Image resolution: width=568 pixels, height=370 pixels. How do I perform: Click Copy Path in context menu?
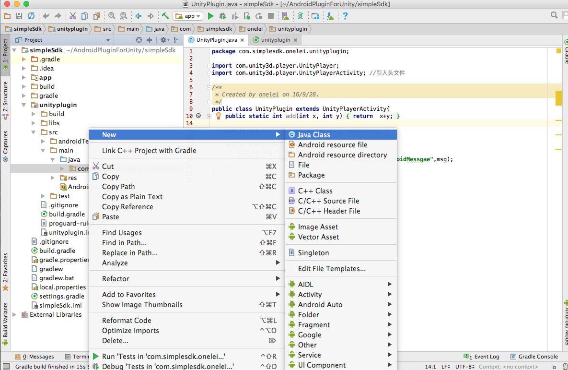tap(187, 187)
